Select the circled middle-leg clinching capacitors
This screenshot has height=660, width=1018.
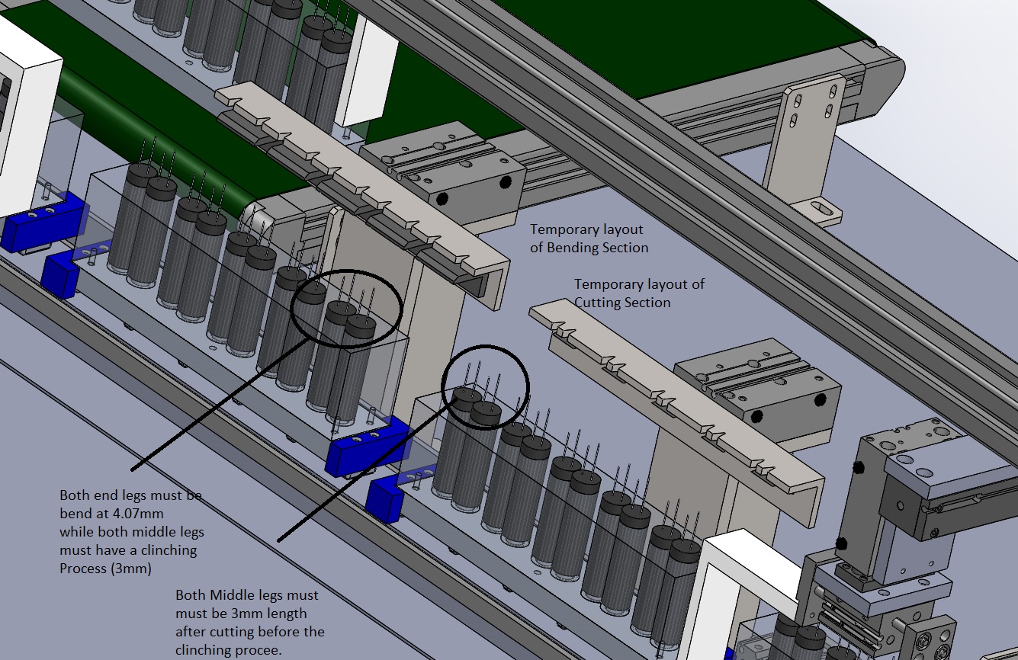pyautogui.click(x=486, y=387)
